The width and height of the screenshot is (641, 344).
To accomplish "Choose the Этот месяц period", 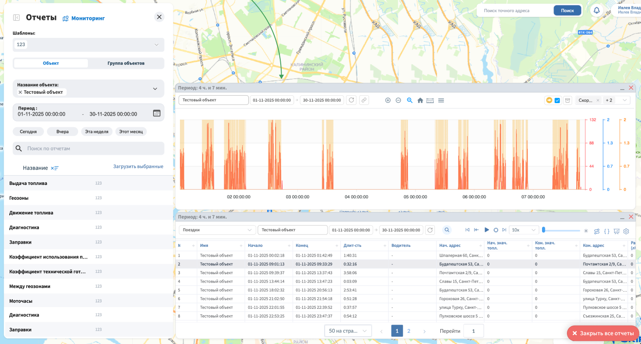I will (131, 132).
